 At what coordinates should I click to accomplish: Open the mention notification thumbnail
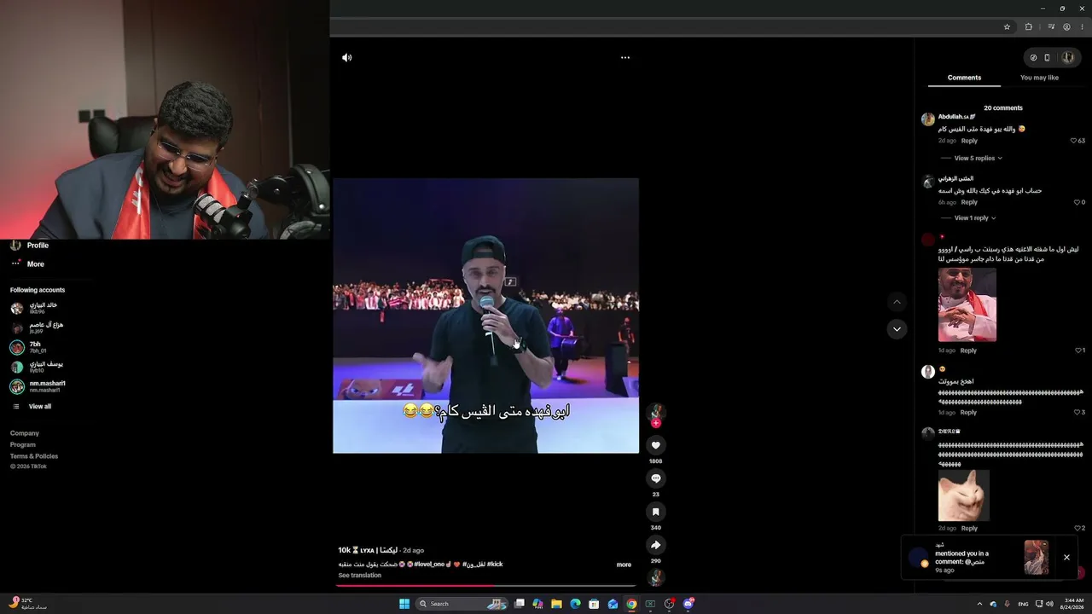point(1037,558)
